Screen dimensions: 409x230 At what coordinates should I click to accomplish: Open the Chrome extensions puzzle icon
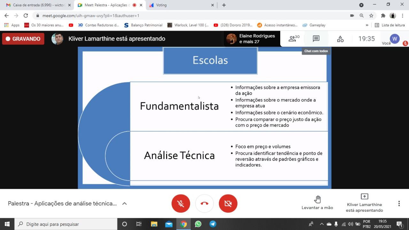click(x=383, y=15)
